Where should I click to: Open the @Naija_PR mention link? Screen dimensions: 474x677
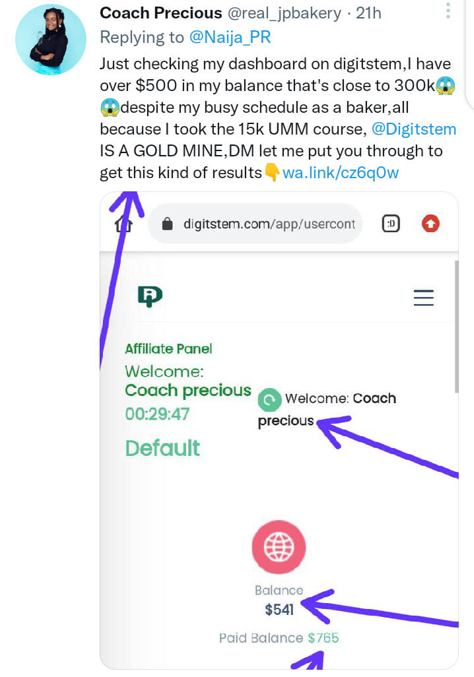pyautogui.click(x=230, y=38)
